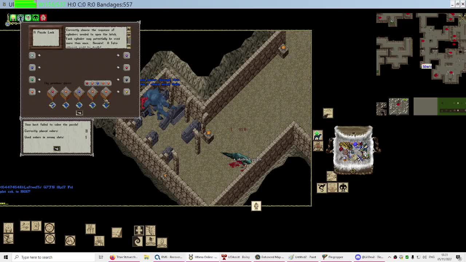Open the Windows Start menu

pyautogui.click(x=5, y=257)
